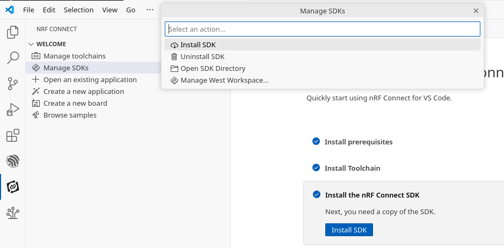Open the Search view icon
Screen dimensions: 504x248
point(12,57)
